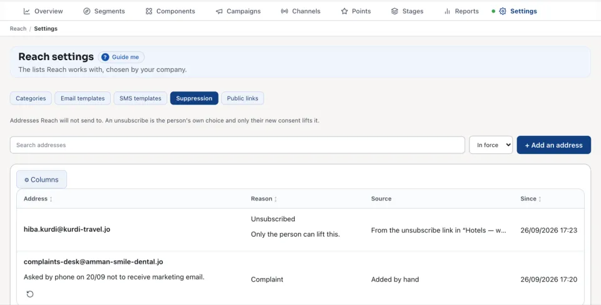The image size is (601, 305).
Task: Click the Settings gear icon
Action: (503, 11)
